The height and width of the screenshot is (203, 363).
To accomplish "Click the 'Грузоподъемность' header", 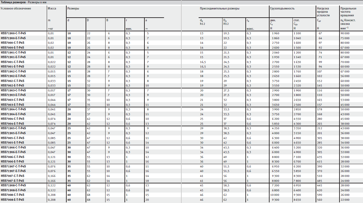I will click(x=282, y=8).
